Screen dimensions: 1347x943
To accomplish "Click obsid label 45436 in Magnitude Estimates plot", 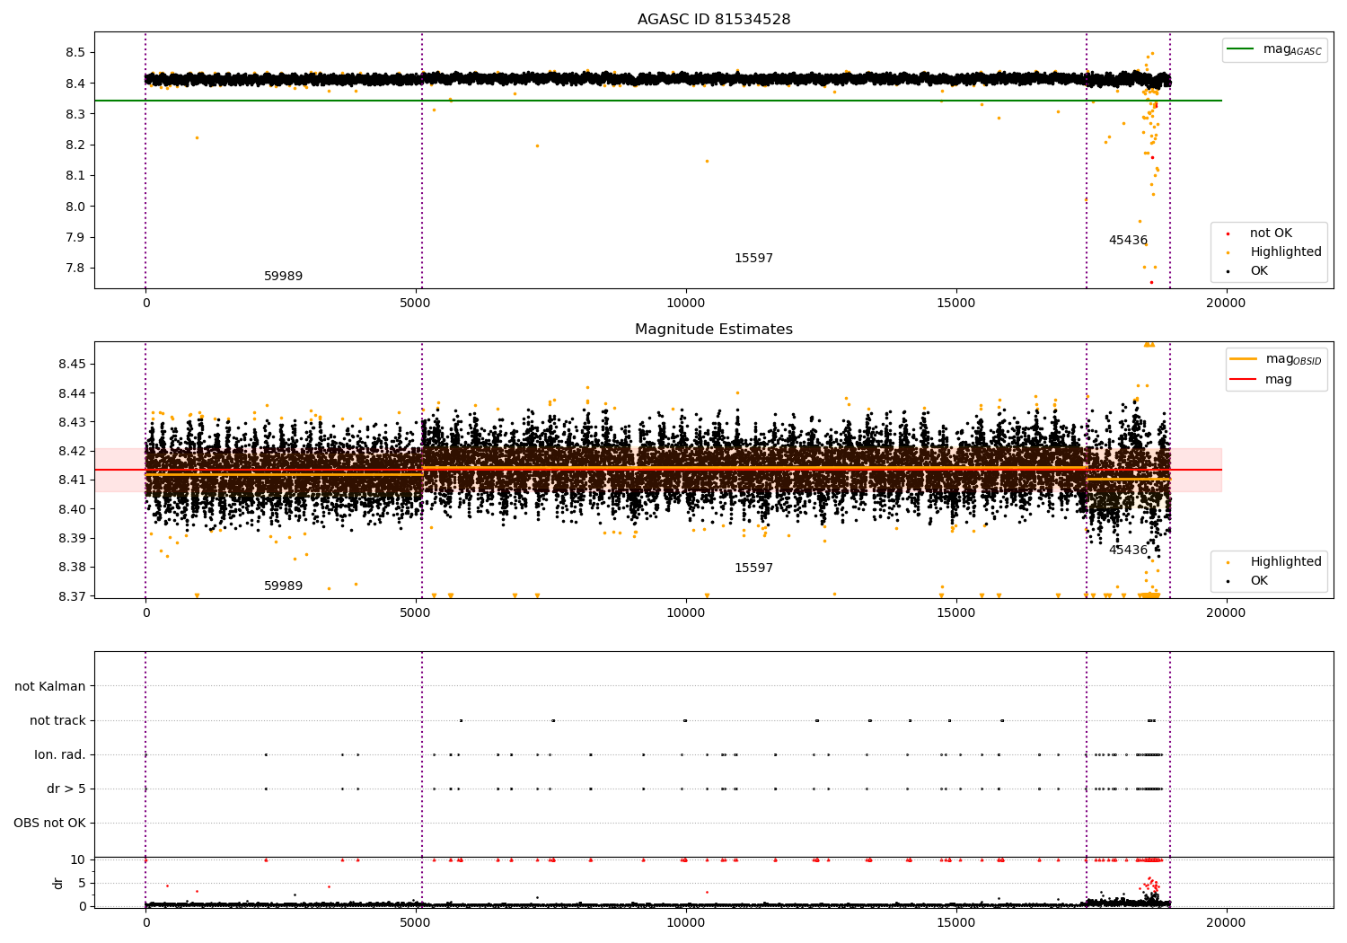I will coord(1128,551).
